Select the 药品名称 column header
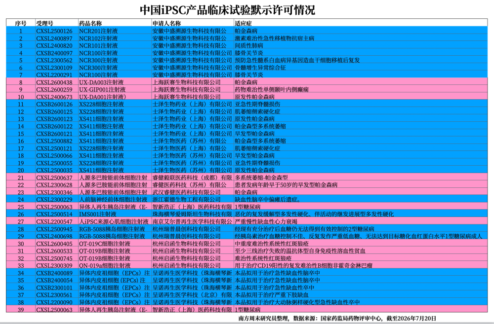Screen dimensions: 494x324 [x=90, y=23]
